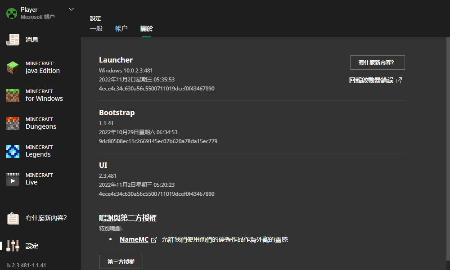Open 有什麼新內容 clipboard icon in sidebar
The width and height of the screenshot is (450, 270).
point(13,218)
